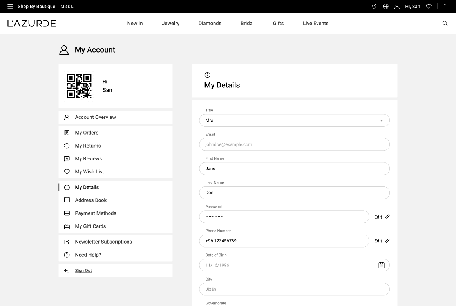This screenshot has width=456, height=306.
Task: Open the Date of Birth calendar icon
Action: coord(381,265)
